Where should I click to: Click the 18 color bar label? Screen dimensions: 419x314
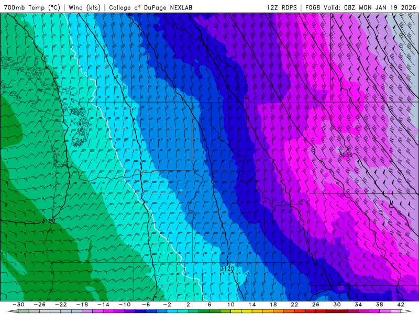tap(273, 305)
